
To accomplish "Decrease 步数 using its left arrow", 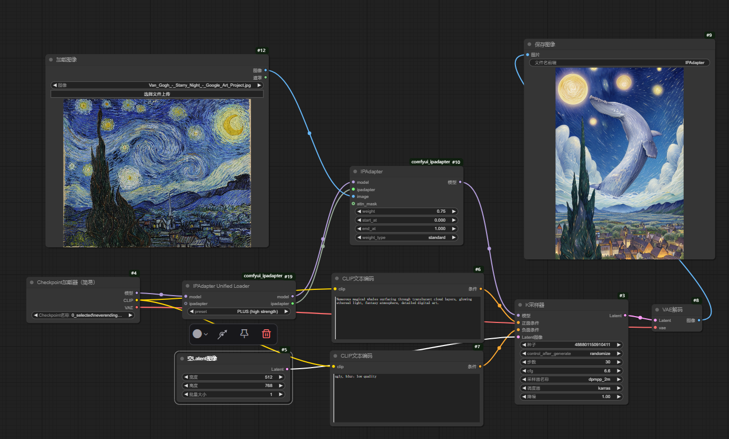I will (x=524, y=362).
